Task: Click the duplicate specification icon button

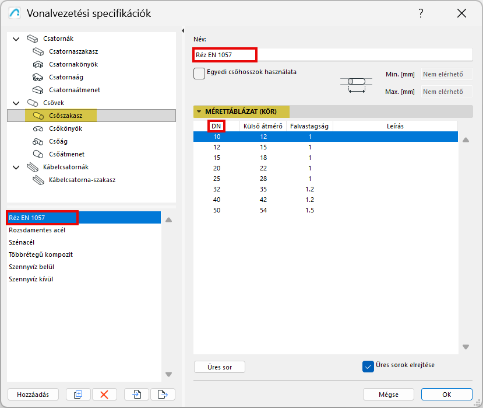Action: point(78,394)
